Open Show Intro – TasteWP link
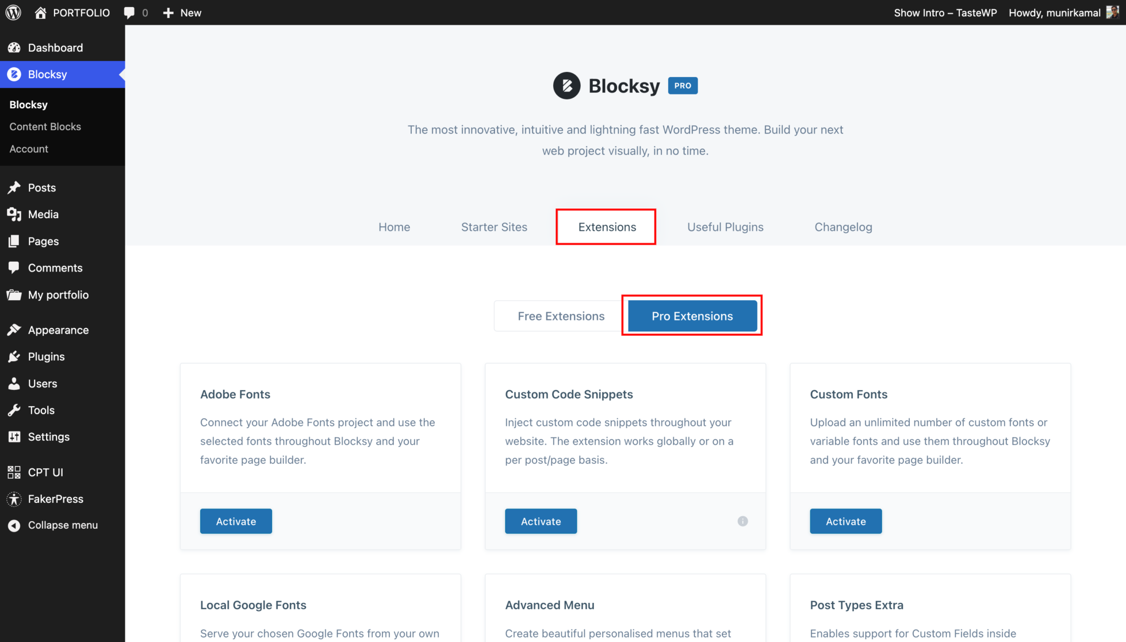 point(945,12)
